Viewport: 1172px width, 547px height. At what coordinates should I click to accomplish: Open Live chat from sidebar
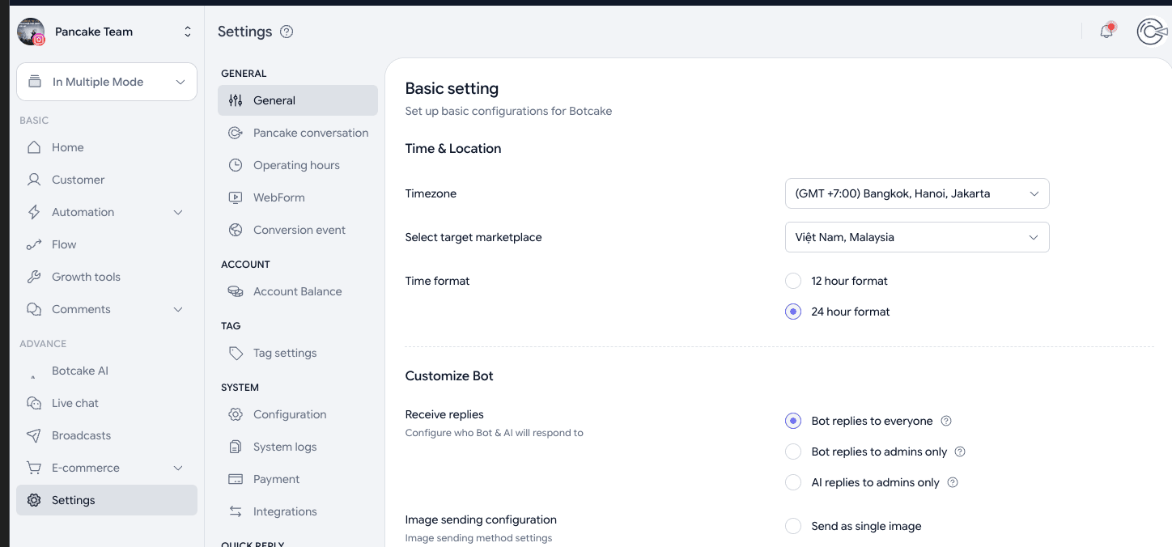click(x=107, y=403)
